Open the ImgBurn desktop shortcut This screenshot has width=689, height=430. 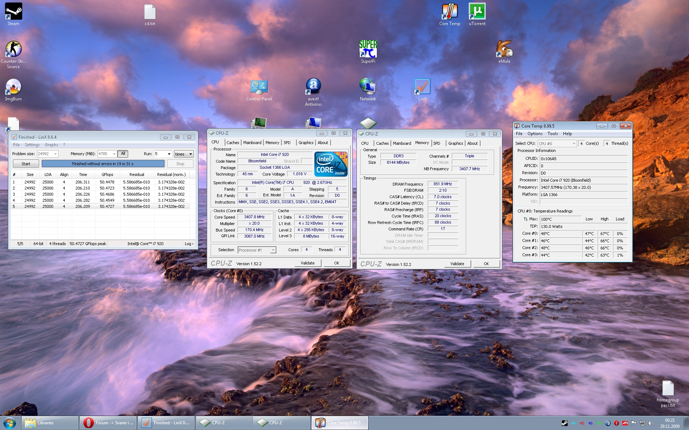point(13,87)
